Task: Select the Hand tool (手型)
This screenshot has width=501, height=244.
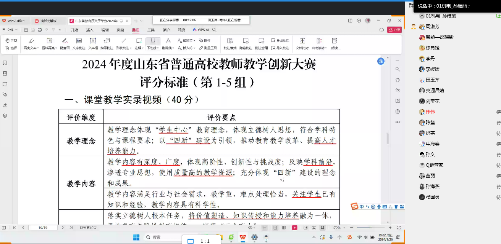Action: pos(11,40)
